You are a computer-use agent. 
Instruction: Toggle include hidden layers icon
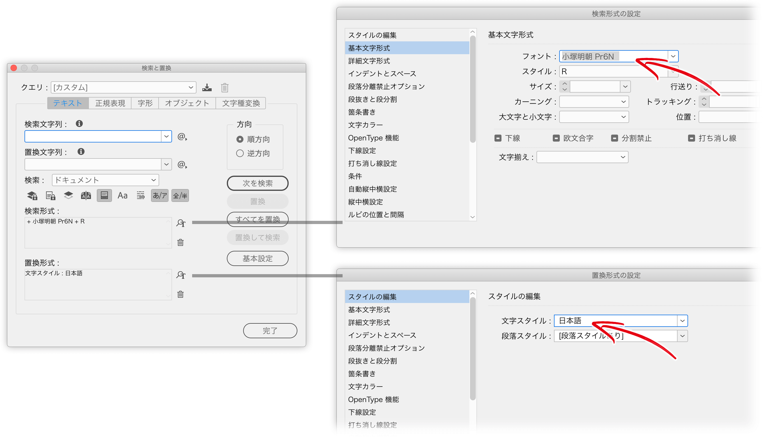tap(68, 196)
